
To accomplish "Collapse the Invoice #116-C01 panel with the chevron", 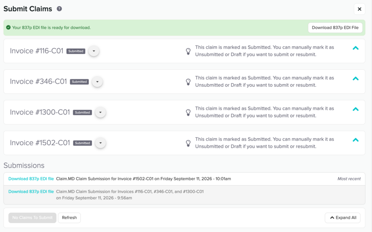I will click(x=355, y=48).
